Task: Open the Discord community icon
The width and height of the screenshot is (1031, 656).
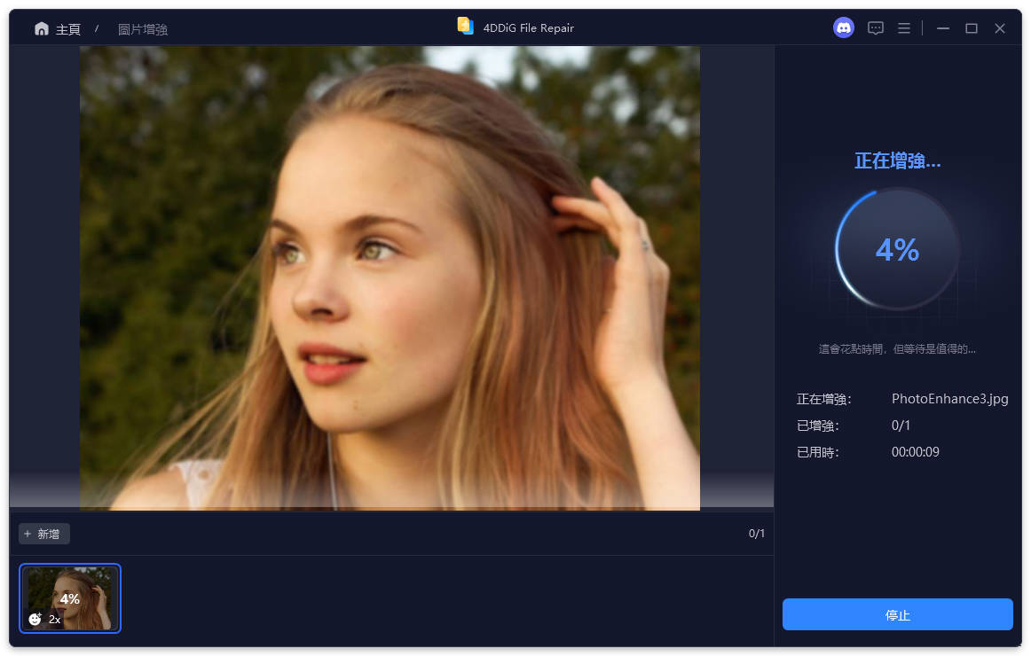Action: pyautogui.click(x=843, y=27)
